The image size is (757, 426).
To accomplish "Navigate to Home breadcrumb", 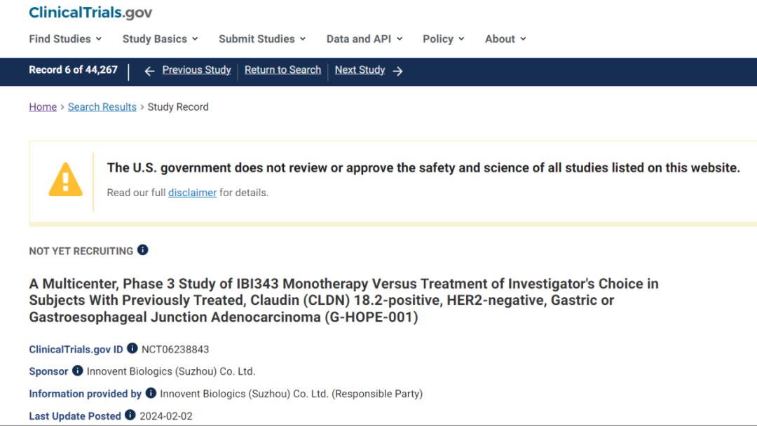I will (43, 107).
